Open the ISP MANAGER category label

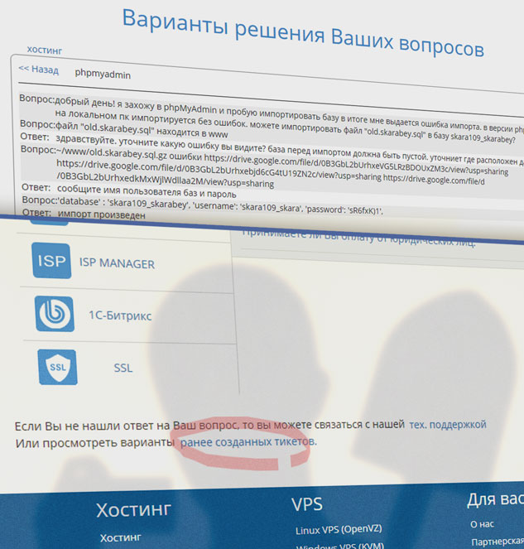pos(117,263)
